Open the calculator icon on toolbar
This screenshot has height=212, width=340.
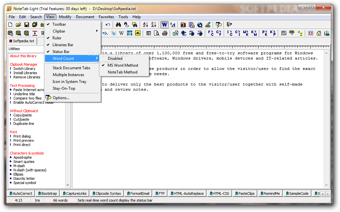(x=284, y=33)
